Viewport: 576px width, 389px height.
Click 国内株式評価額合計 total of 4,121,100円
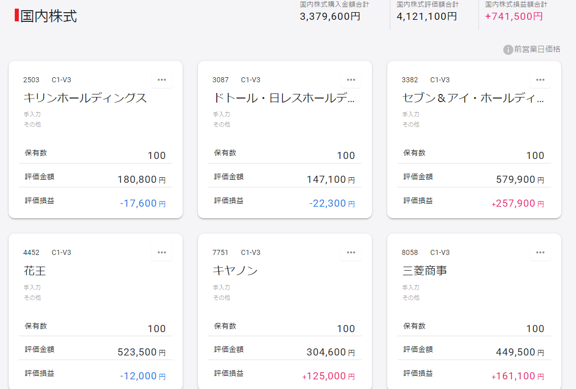pyautogui.click(x=427, y=16)
